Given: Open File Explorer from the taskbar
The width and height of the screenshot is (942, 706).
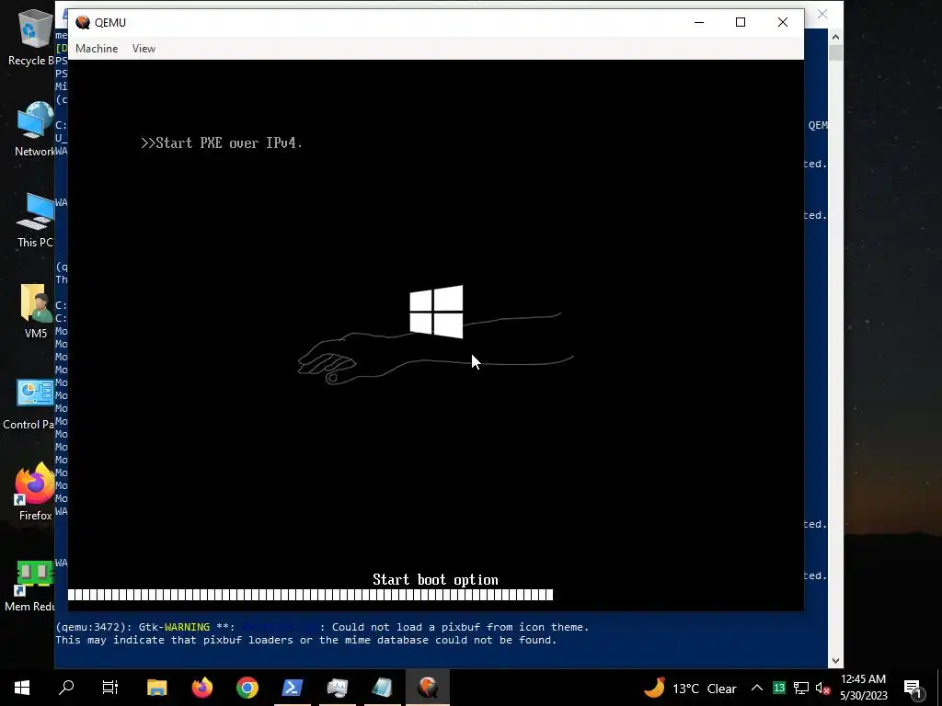Looking at the screenshot, I should [x=156, y=688].
